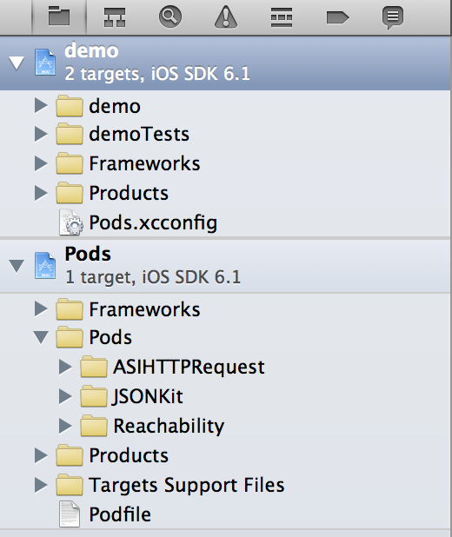Collapse the demo project disclosure triangle
Screen dimensions: 452x537
pyautogui.click(x=17, y=63)
